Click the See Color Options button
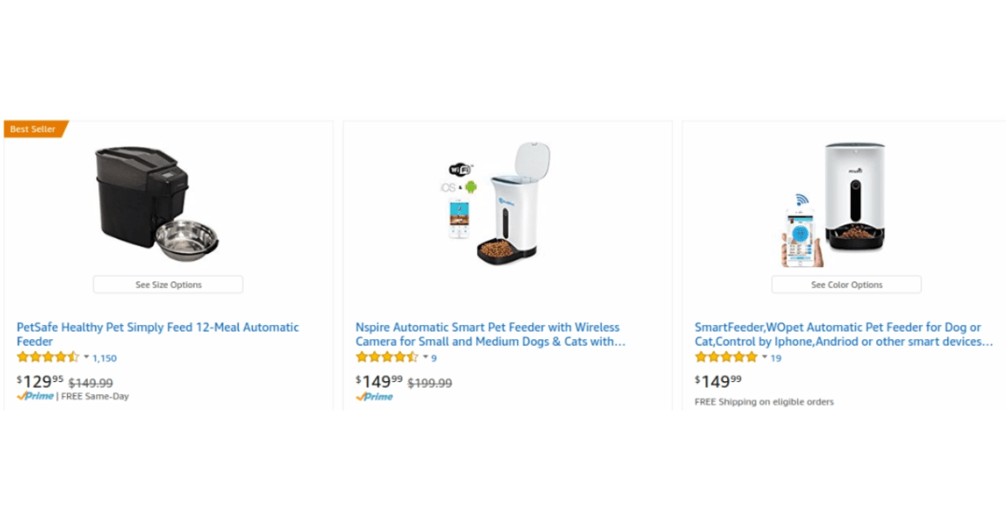This screenshot has height=526, width=1006. [846, 284]
